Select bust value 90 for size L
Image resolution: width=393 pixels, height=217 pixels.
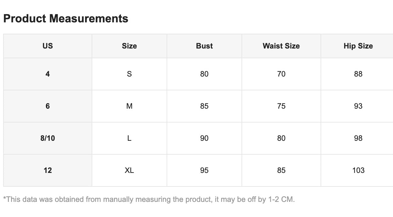coord(204,138)
